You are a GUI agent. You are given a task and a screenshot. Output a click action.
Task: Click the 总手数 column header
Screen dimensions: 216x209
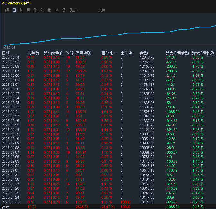pos(33,53)
